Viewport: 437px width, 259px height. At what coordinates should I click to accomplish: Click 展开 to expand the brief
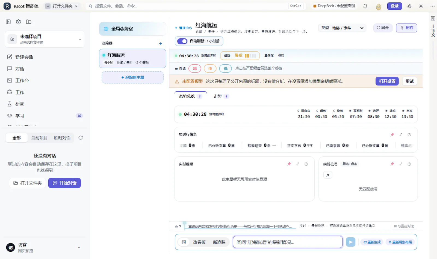coord(383,28)
